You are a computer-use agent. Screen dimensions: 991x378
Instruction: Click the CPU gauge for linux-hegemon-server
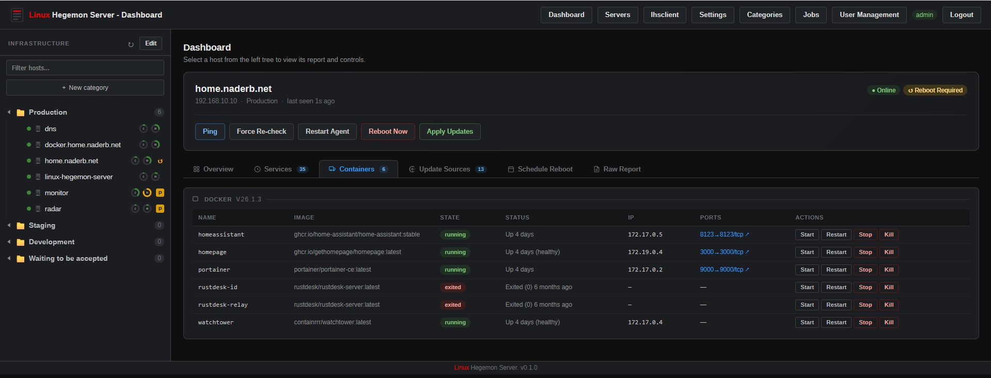coord(144,177)
